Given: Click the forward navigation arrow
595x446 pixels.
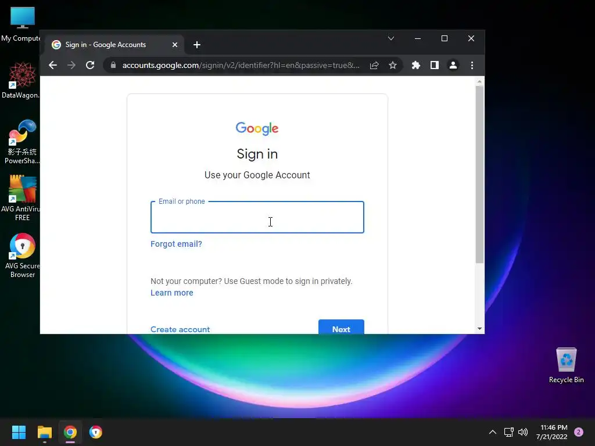Looking at the screenshot, I should [x=71, y=65].
